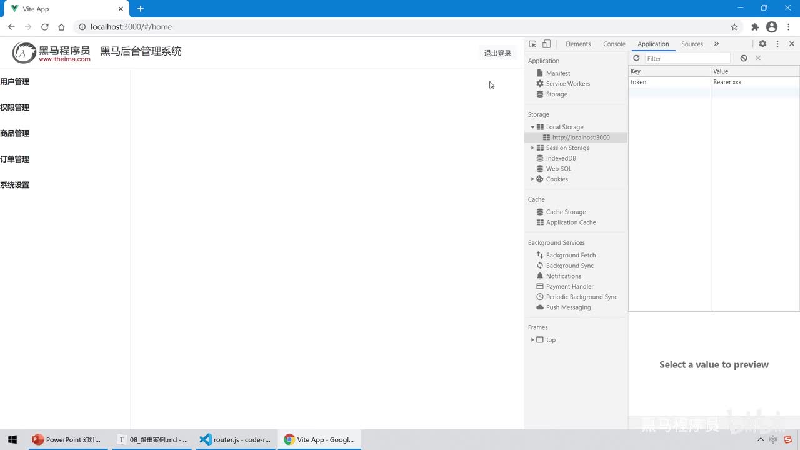Open DevTools customize three-dot menu
The width and height of the screenshot is (800, 450).
(777, 44)
